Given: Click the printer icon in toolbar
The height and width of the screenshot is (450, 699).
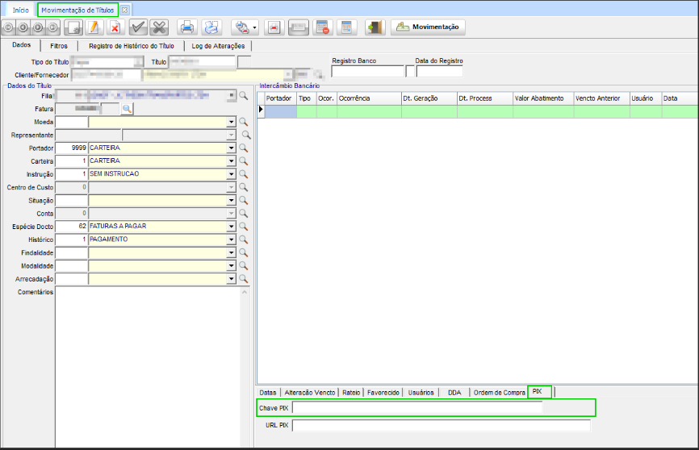Looking at the screenshot, I should point(186,27).
